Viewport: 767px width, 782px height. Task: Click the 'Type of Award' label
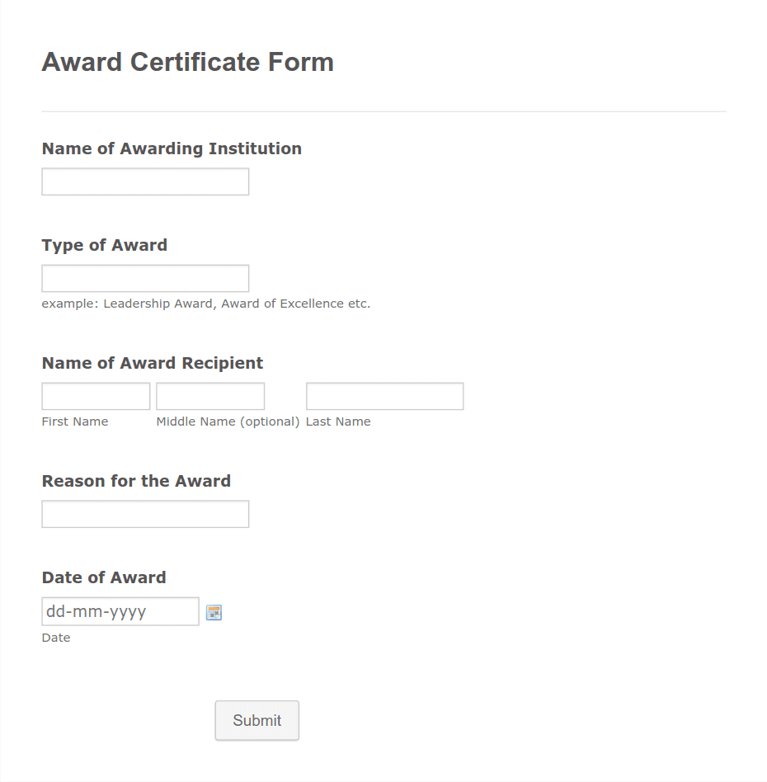click(104, 245)
